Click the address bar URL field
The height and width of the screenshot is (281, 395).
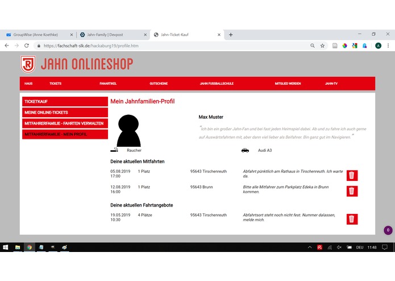(171, 46)
